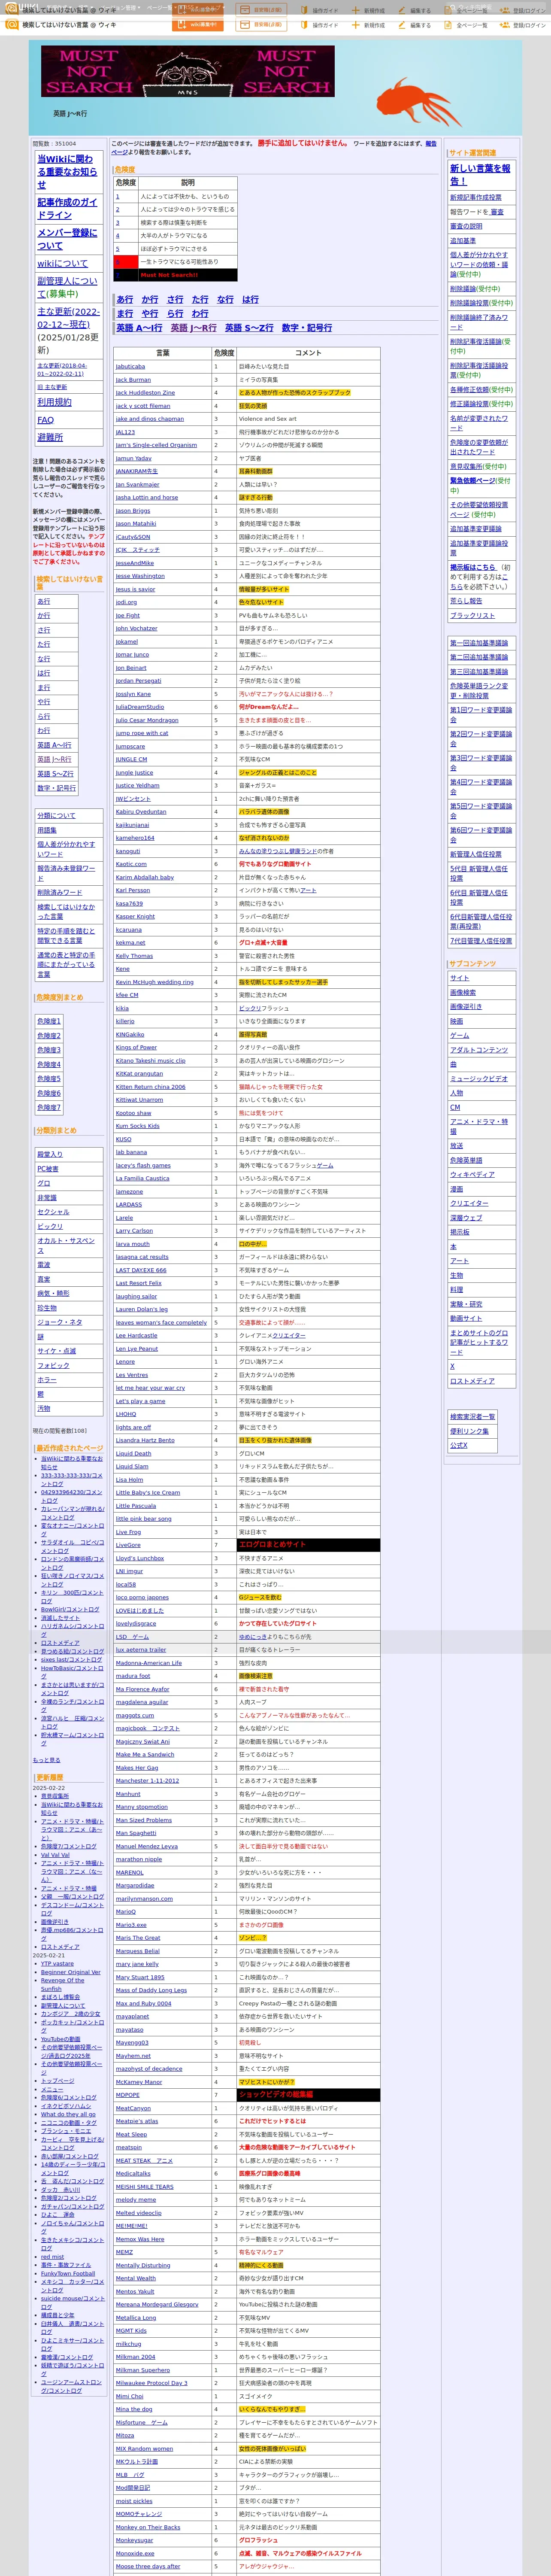Viewport: 551px width, 2576px height.
Task: Open the 削除済みワード link
Action: tap(60, 892)
